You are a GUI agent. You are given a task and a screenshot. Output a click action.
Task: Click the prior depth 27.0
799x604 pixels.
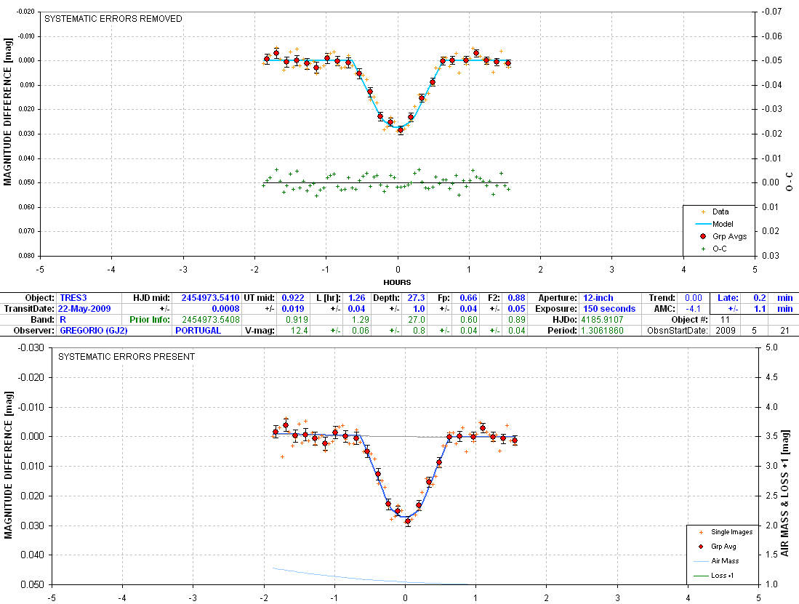pos(417,319)
